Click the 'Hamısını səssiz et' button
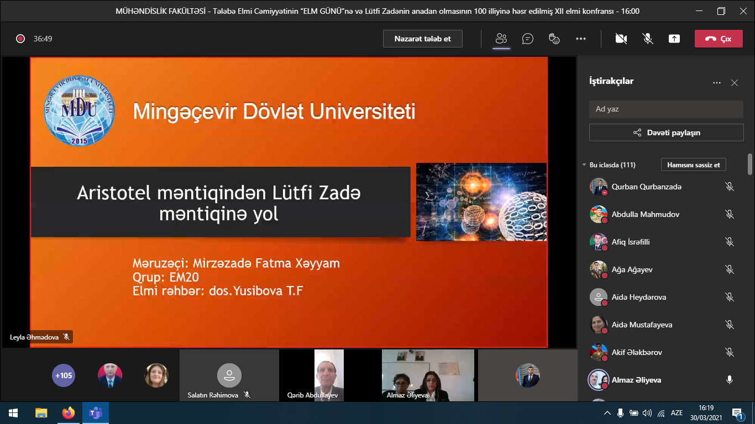755x424 pixels. (x=693, y=165)
